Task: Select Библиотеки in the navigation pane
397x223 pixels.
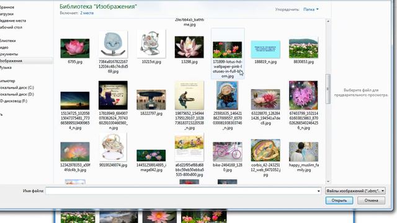Action: click(x=7, y=41)
